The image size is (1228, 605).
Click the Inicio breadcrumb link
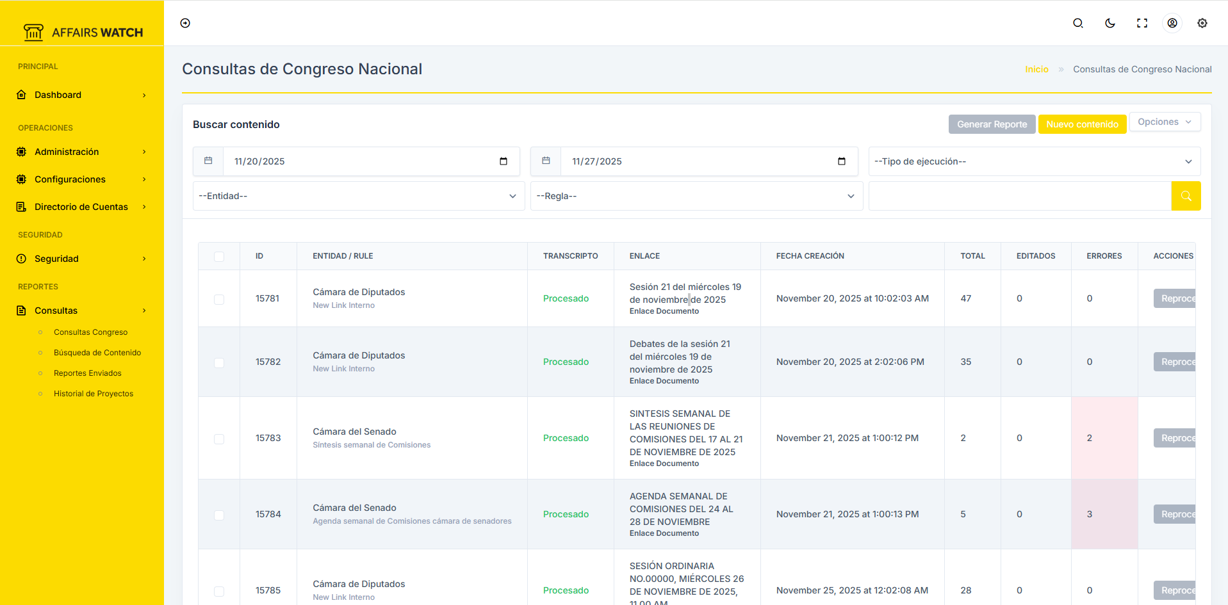[x=1036, y=69]
